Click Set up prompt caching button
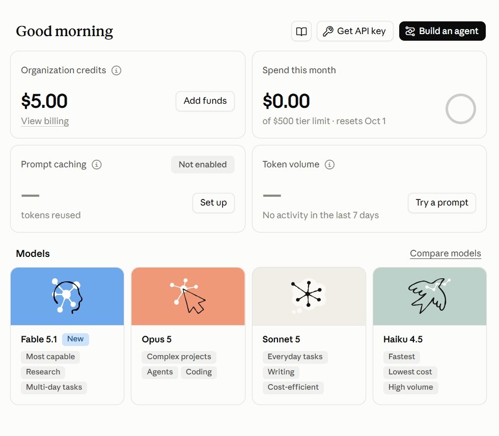This screenshot has width=499, height=436. click(213, 202)
